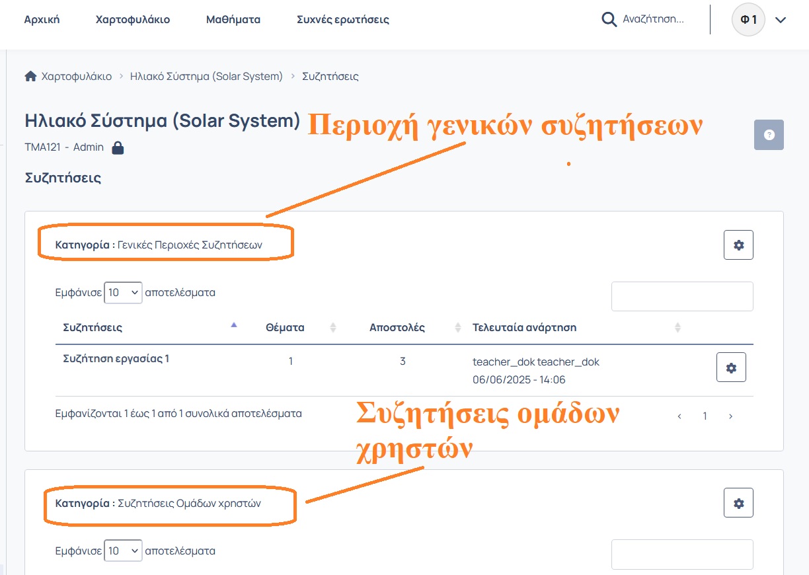Click Ηλιακό Σύστημα (Solar System) breadcrumb link

tap(206, 76)
